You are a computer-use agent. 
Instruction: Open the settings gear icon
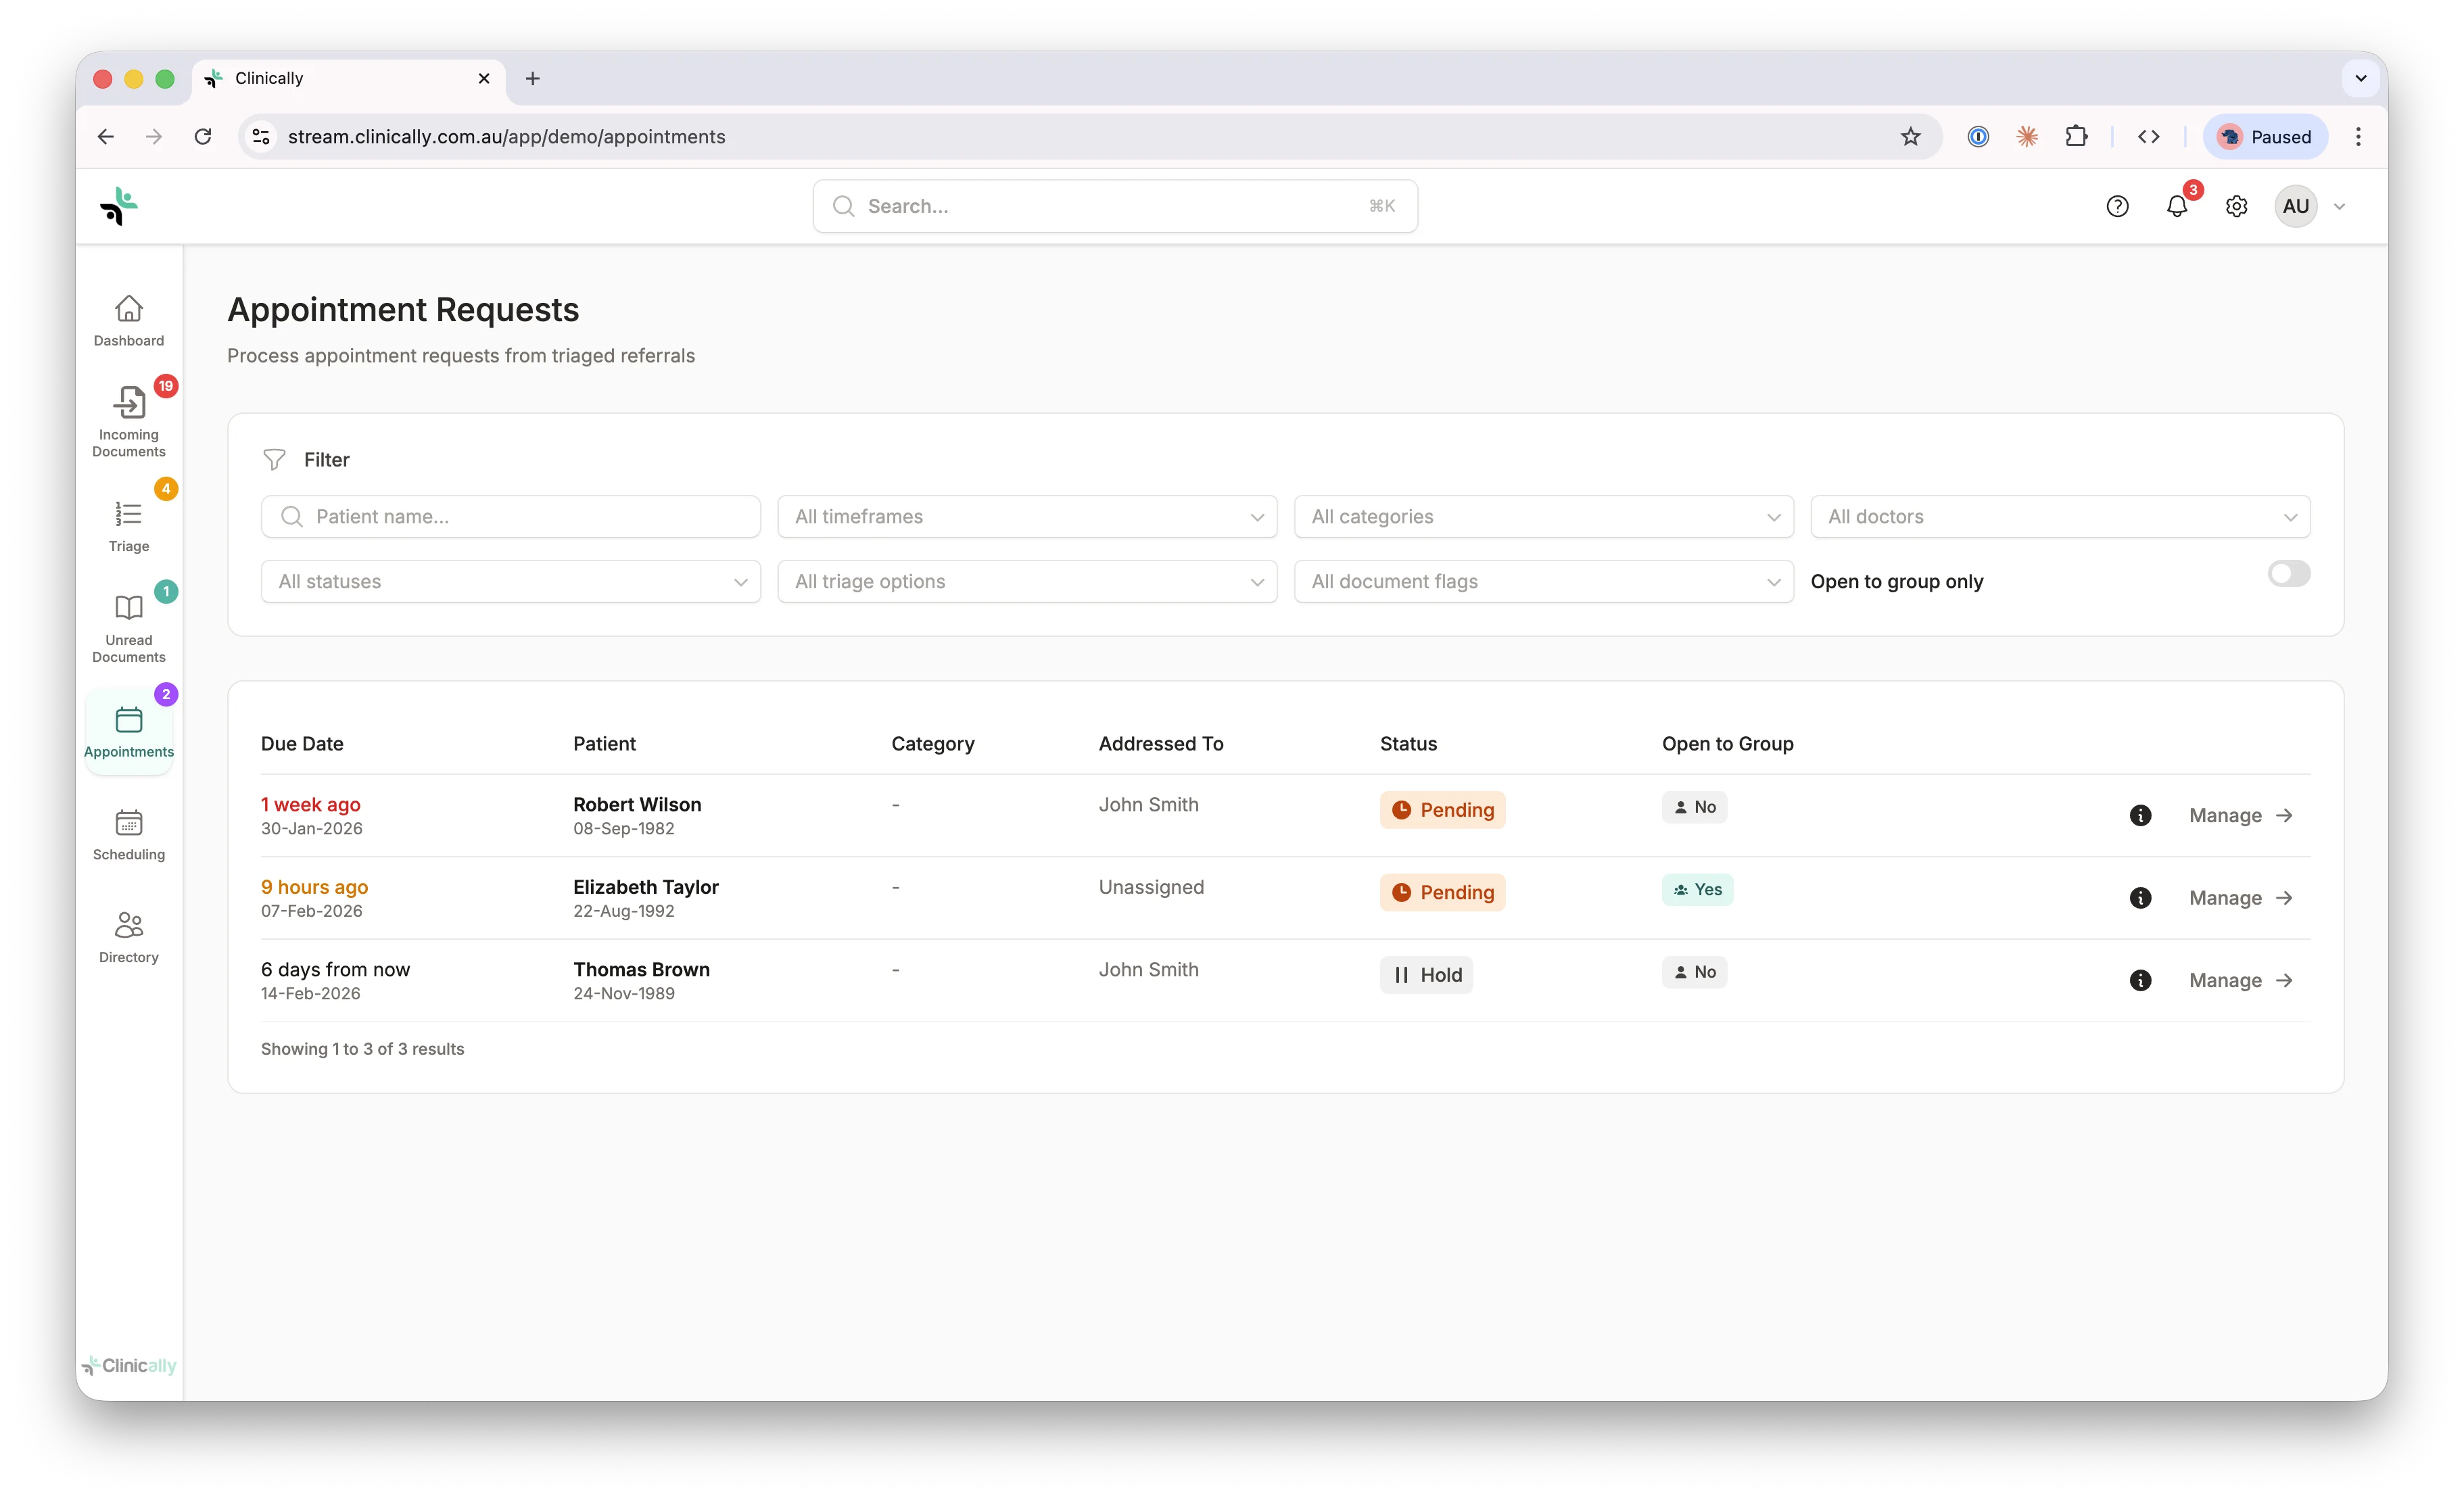click(2236, 207)
